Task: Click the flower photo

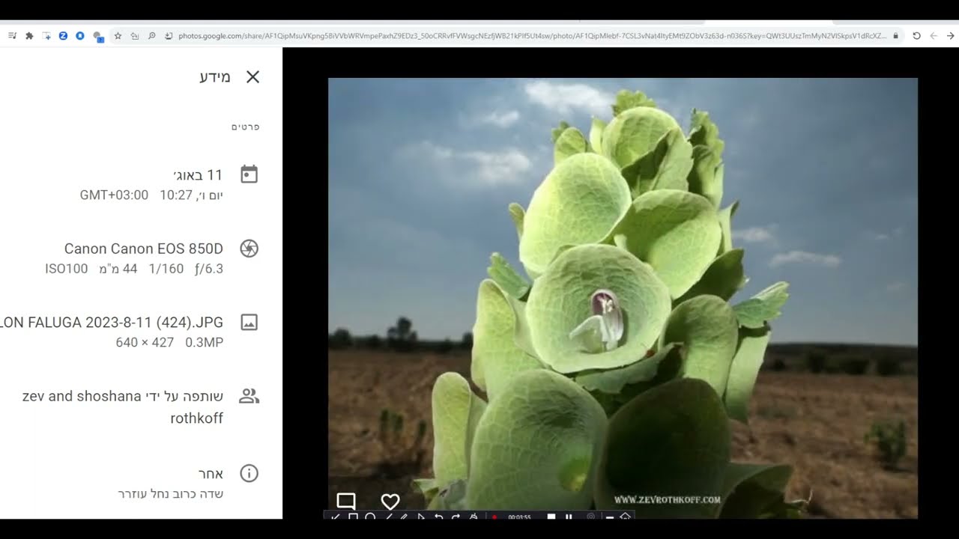Action: pyautogui.click(x=623, y=298)
